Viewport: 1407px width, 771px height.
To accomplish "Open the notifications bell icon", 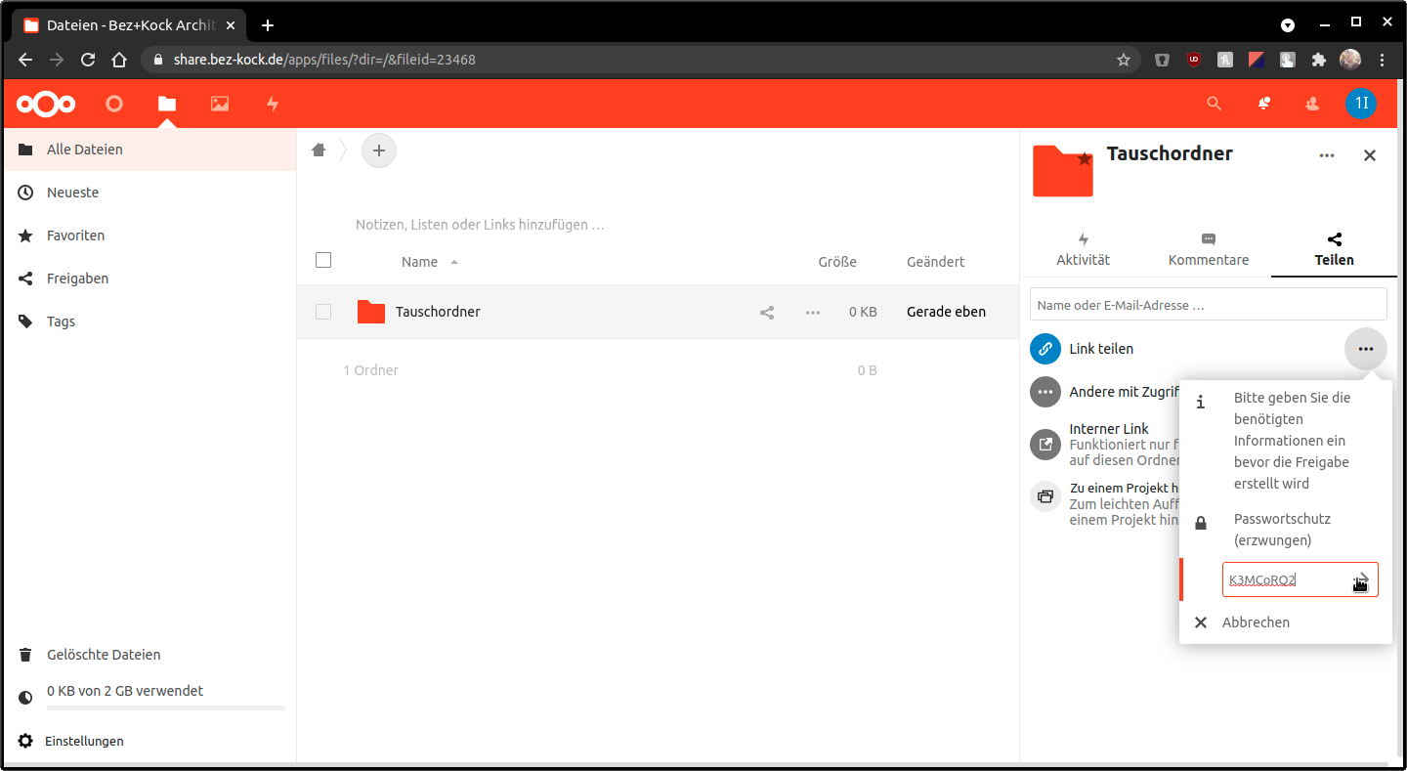I will [x=1264, y=104].
